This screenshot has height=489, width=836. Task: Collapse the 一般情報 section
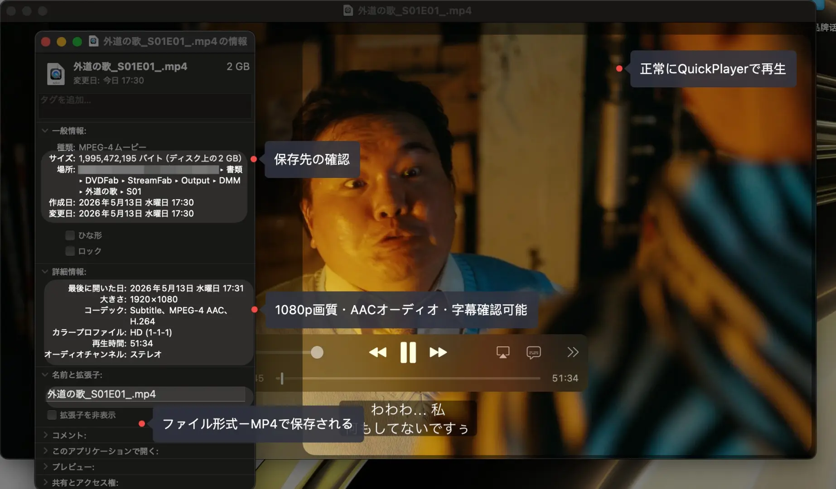coord(45,131)
